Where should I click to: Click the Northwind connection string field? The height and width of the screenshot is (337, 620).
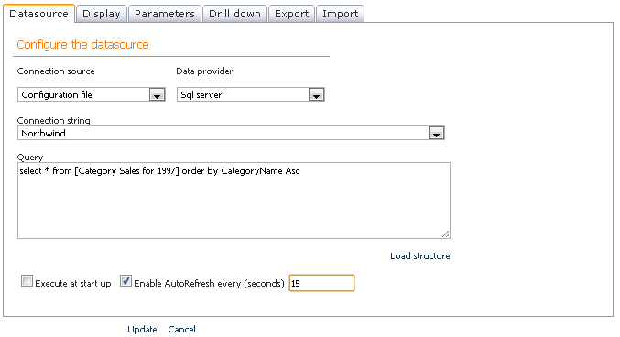(x=223, y=134)
